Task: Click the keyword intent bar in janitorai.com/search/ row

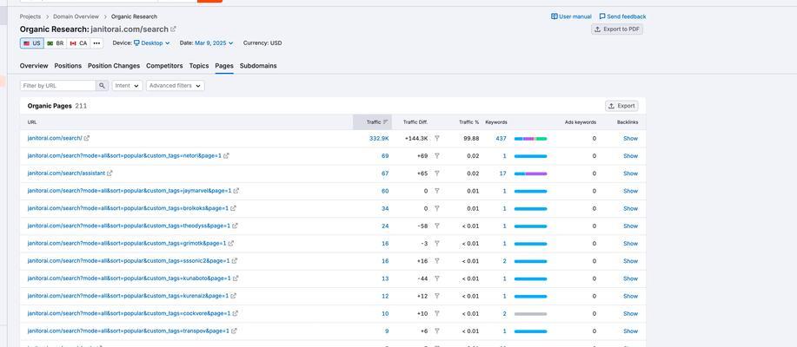Action: [531, 139]
